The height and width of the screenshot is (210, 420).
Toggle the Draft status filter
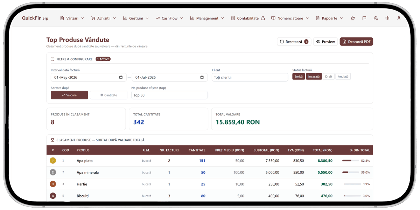coord(329,77)
